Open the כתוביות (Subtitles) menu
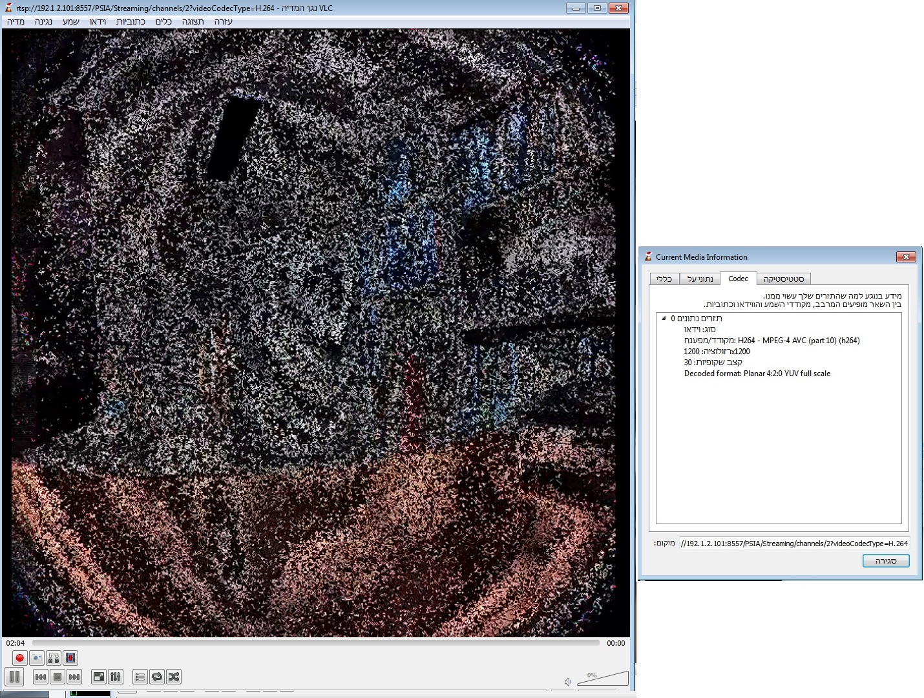This screenshot has width=924, height=698. pyautogui.click(x=131, y=21)
